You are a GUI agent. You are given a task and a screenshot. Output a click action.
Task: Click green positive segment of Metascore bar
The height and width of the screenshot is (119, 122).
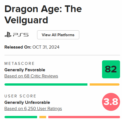[46, 84]
